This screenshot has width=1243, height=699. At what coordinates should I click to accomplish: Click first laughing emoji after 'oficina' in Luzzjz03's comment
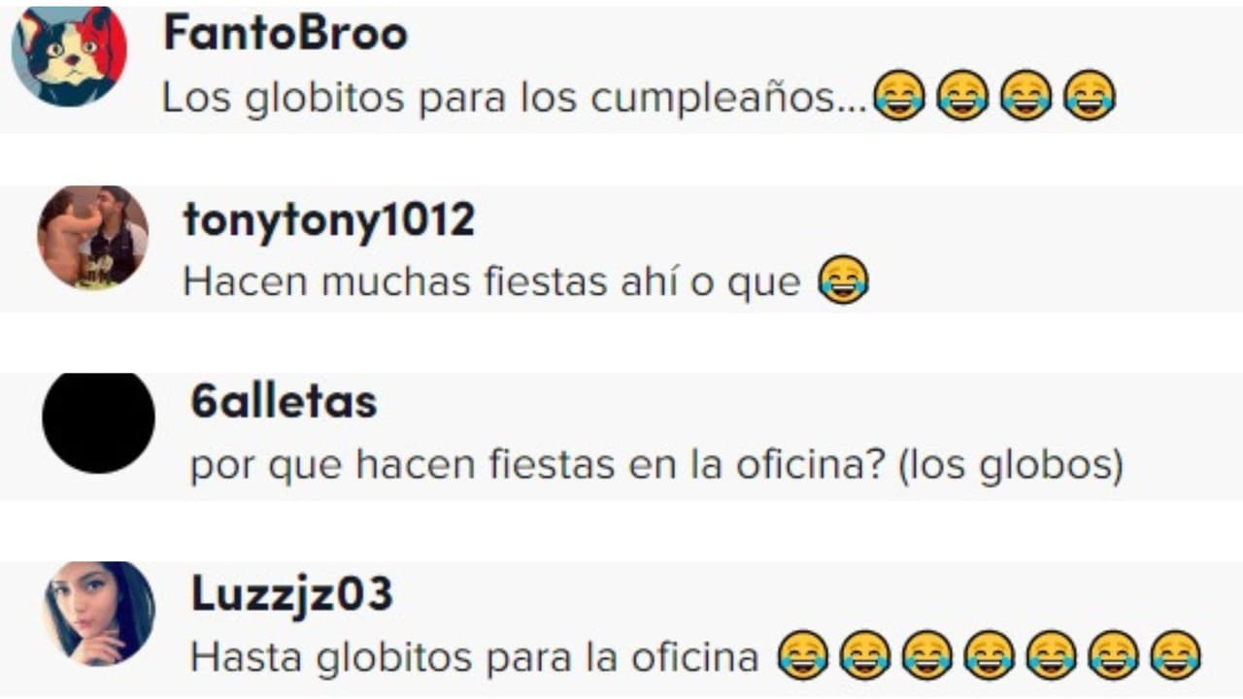click(802, 655)
